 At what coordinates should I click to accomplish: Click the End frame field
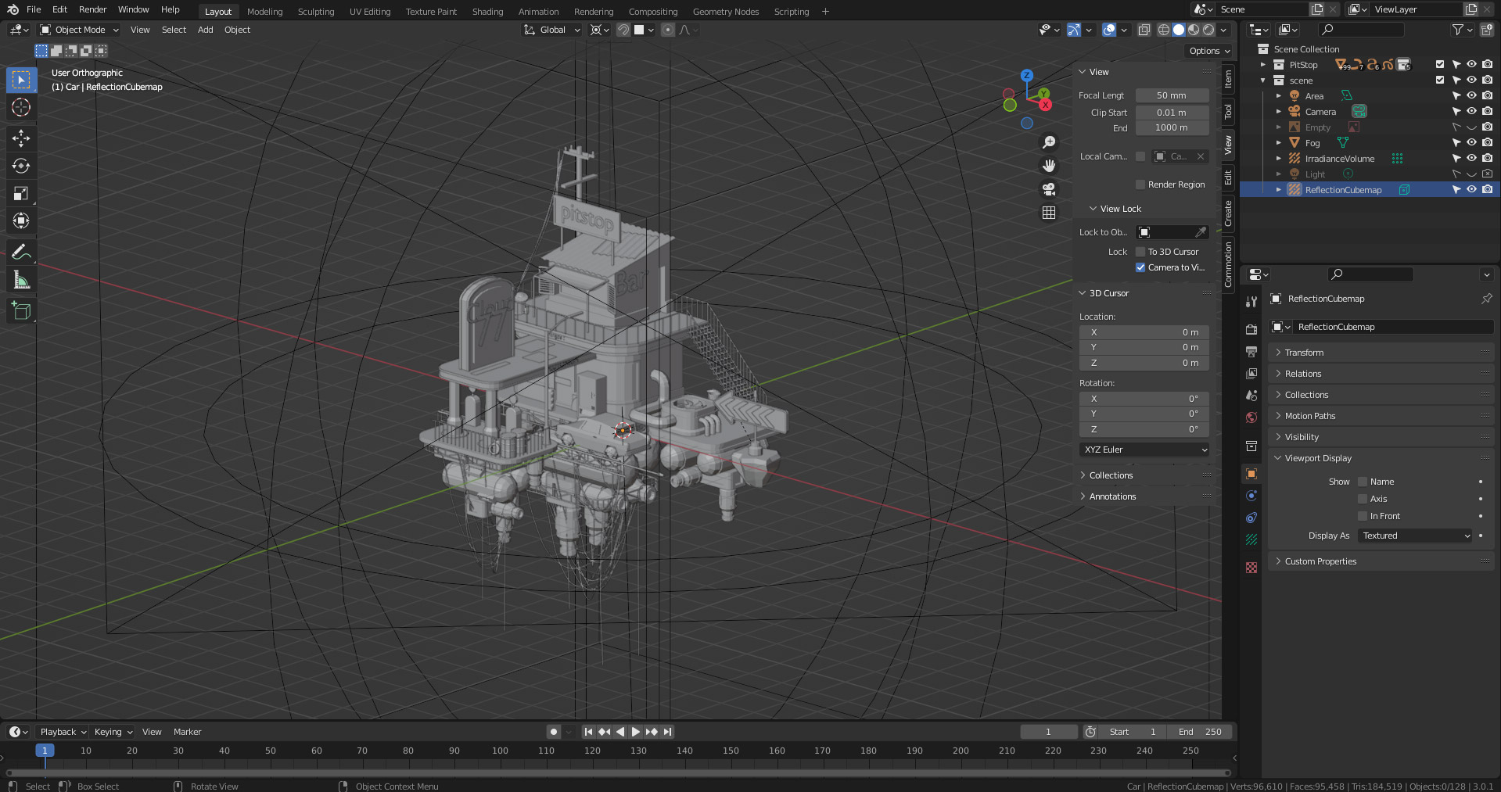click(1200, 732)
